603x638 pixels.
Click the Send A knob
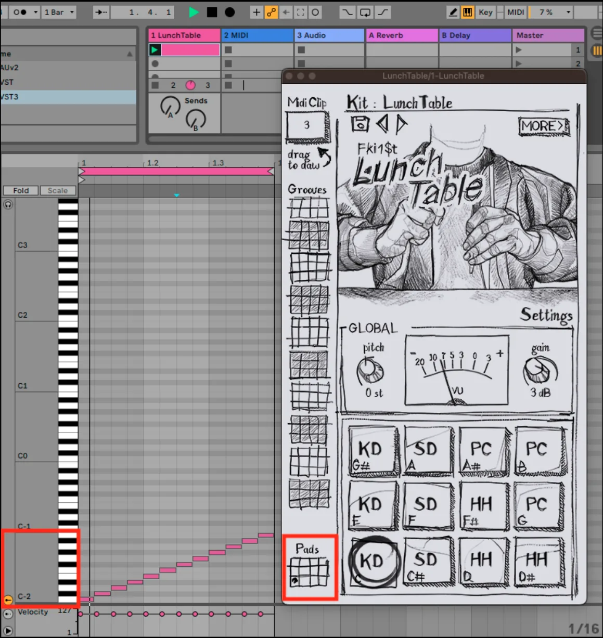(x=170, y=107)
